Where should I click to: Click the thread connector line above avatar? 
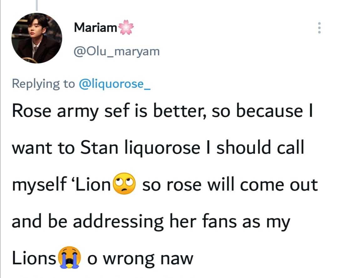(x=37, y=5)
